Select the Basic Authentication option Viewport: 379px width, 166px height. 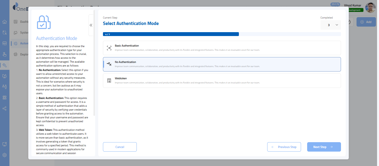222,48
